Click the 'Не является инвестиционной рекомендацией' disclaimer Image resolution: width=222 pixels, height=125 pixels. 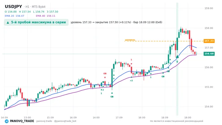(x=177, y=121)
